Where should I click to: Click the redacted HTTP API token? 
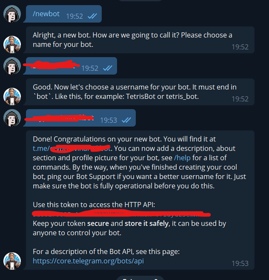click(121, 214)
